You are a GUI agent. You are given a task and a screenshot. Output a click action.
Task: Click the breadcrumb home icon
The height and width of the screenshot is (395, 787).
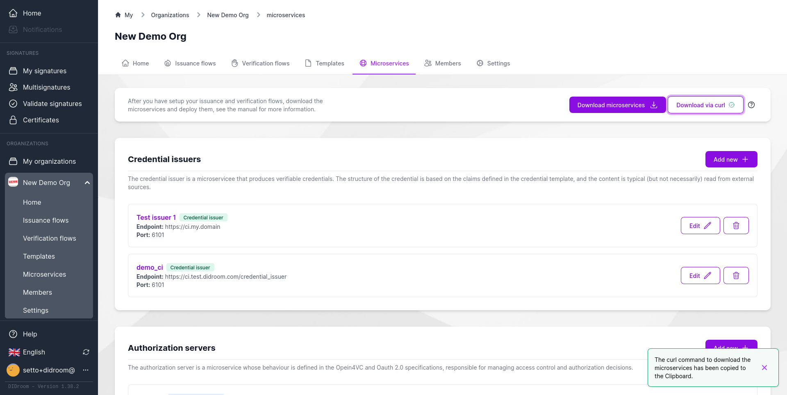[118, 15]
